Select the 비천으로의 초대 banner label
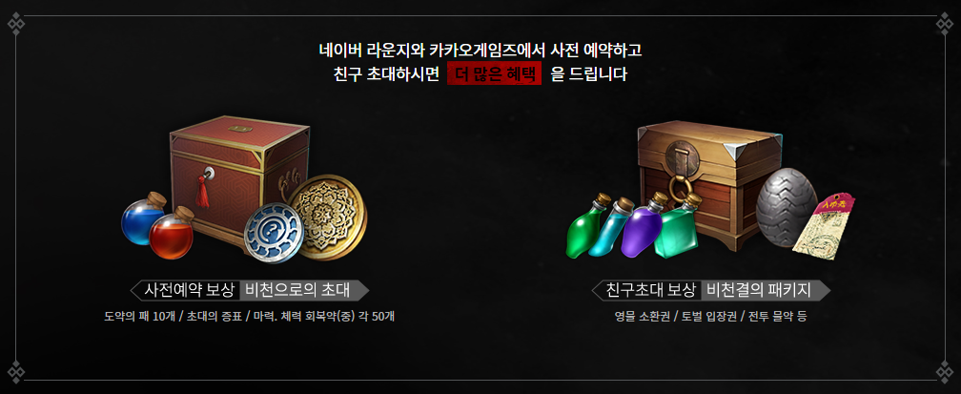 tap(297, 290)
